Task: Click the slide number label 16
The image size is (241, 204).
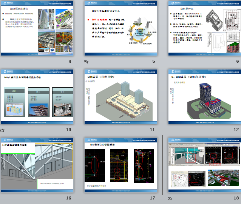Action: [x=68, y=198]
